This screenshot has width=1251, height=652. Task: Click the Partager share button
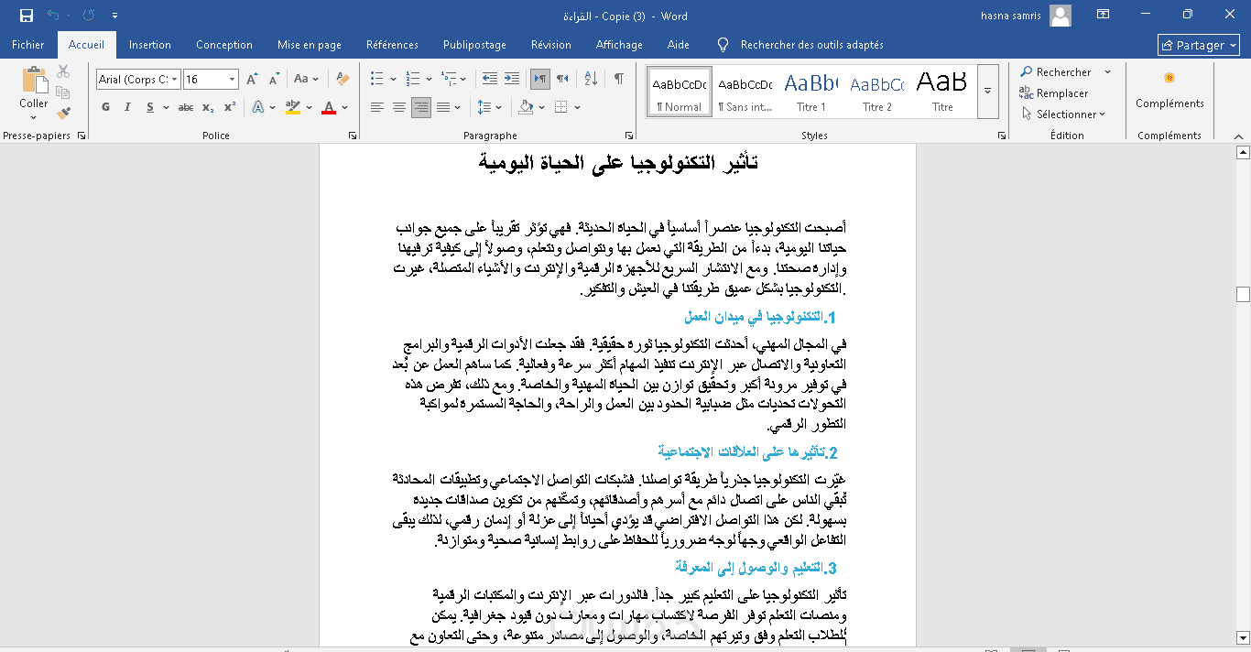[x=1199, y=45]
